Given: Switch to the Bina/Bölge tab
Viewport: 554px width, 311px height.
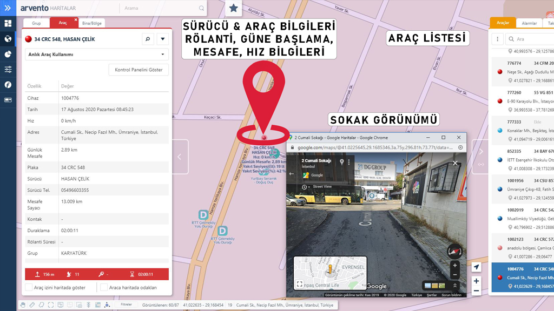Looking at the screenshot, I should click(x=92, y=23).
